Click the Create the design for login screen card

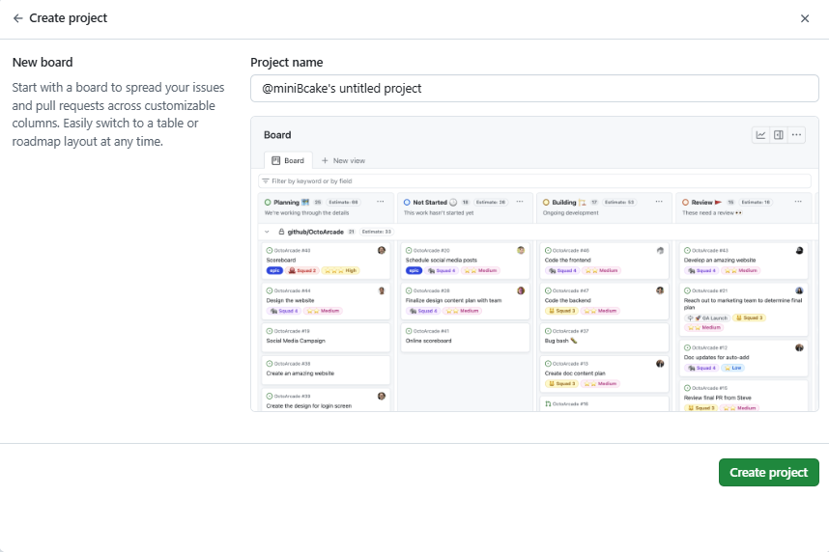[326, 400]
